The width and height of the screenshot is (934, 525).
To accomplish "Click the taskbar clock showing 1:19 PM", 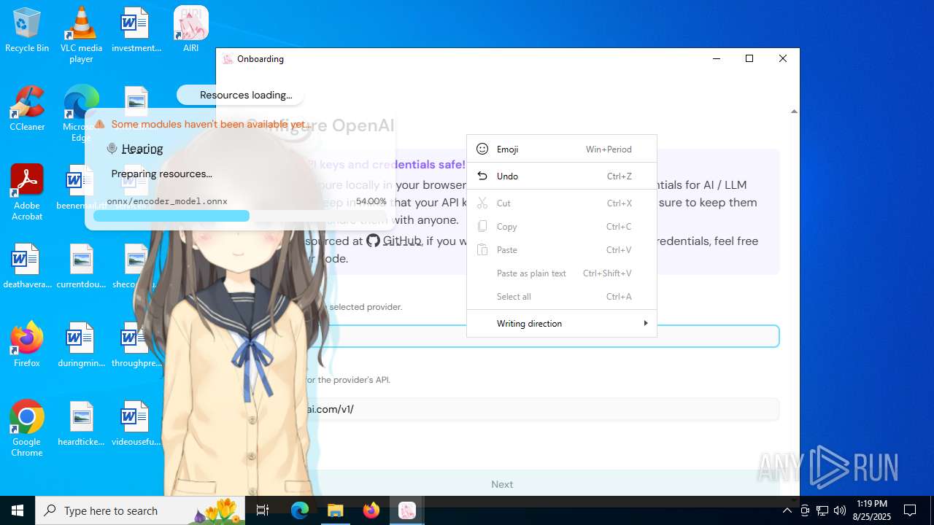I will (872, 510).
